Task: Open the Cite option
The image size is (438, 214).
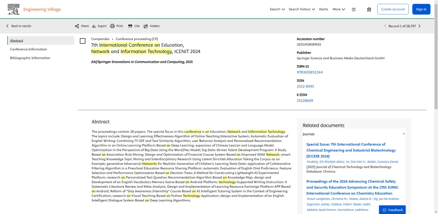Action: coord(134,26)
